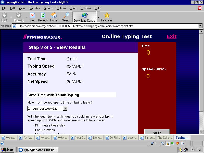Click the MyIE2 icon in title bar
This screenshot has width=204, height=153.
[x=3, y=2]
